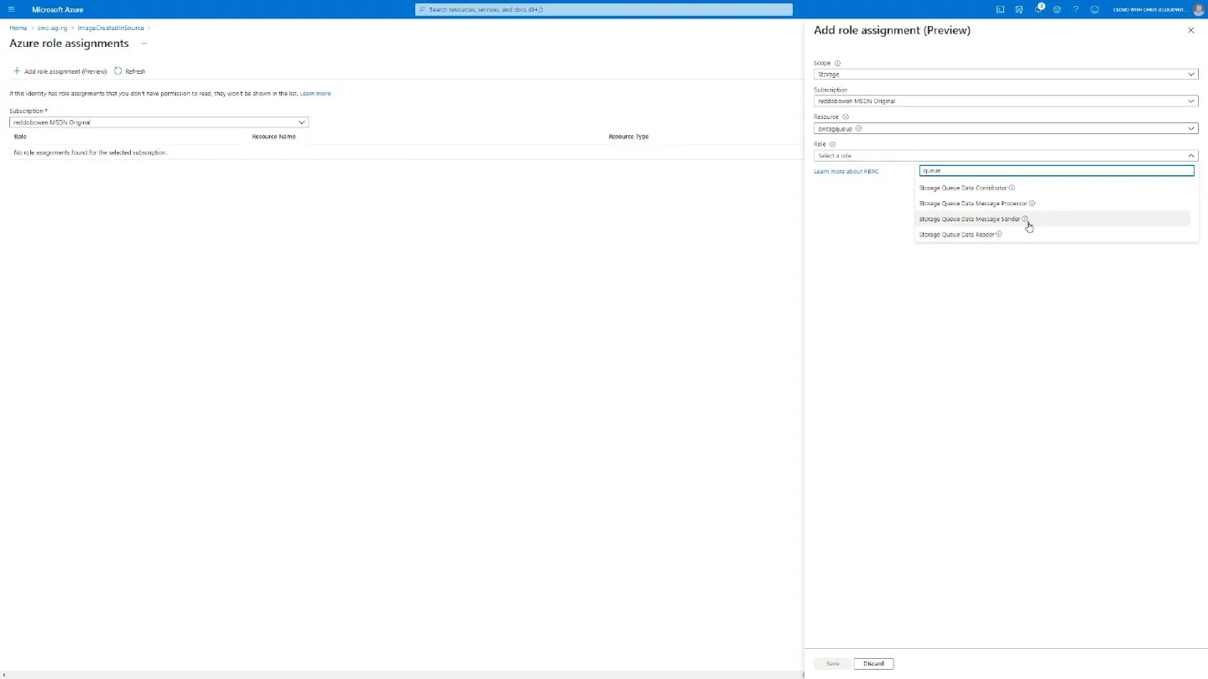Screen dimensions: 1208x679
Task: Open Cloud Shell from the top bar
Action: [1000, 9]
